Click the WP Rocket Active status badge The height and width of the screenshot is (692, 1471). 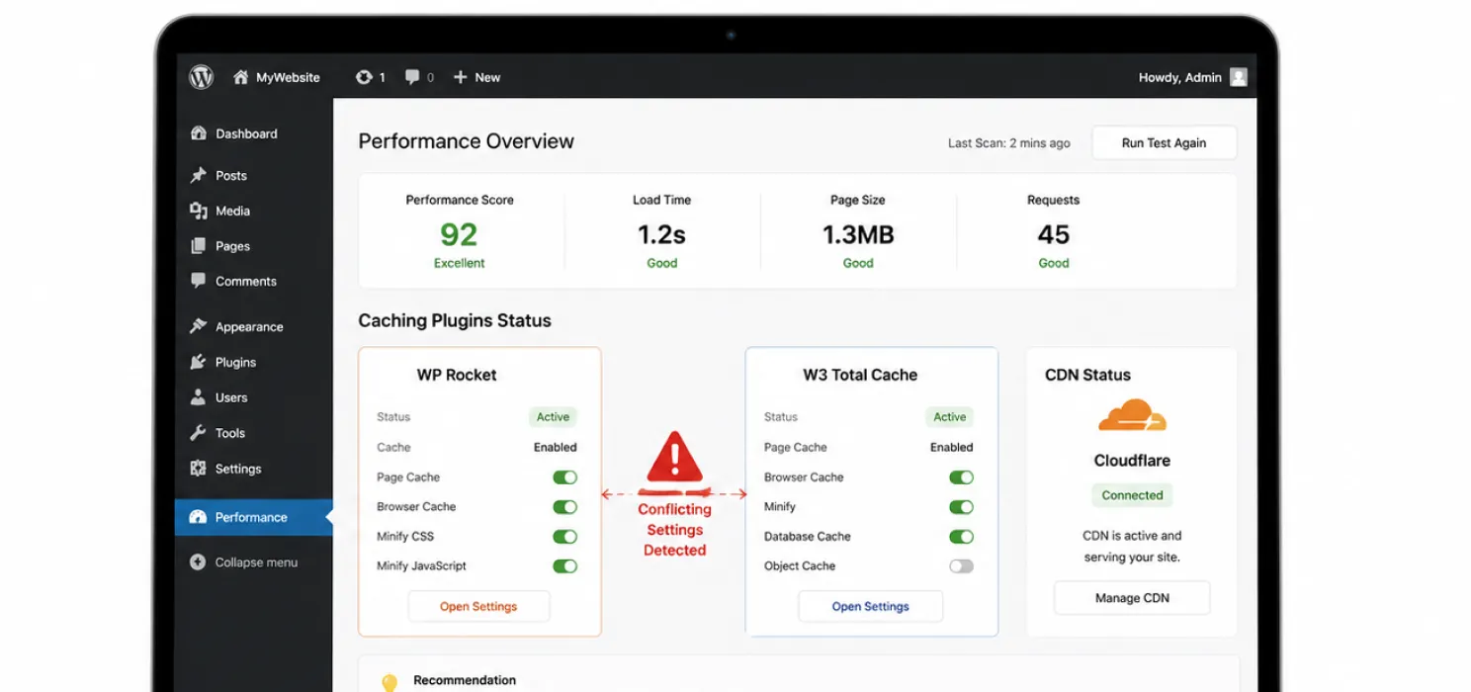(553, 417)
